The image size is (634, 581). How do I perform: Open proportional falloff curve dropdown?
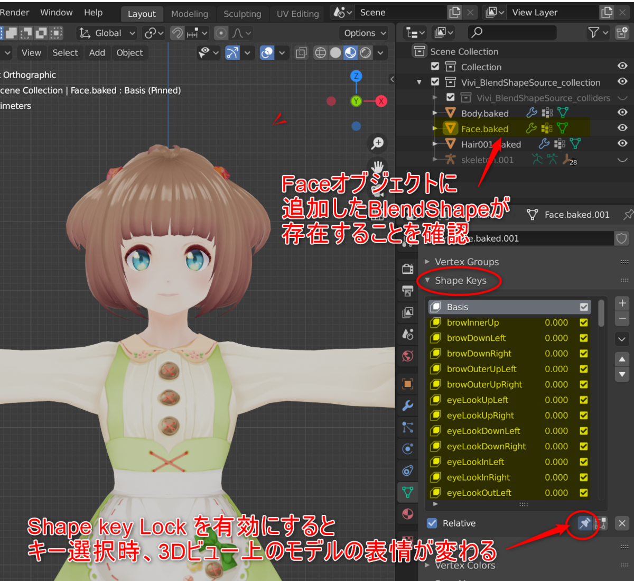click(242, 33)
